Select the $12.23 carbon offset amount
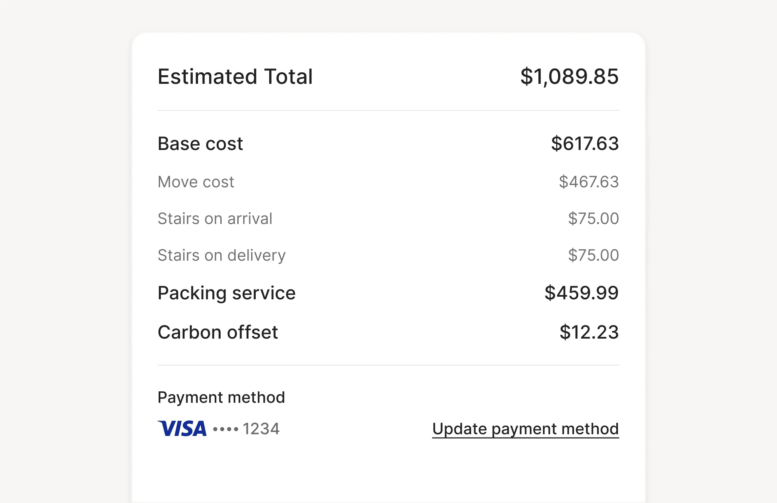The width and height of the screenshot is (777, 503). pos(589,332)
